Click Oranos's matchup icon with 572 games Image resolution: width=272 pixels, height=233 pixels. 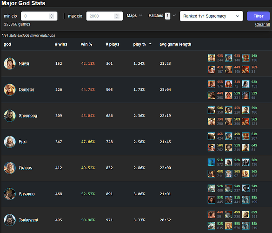click(212, 162)
